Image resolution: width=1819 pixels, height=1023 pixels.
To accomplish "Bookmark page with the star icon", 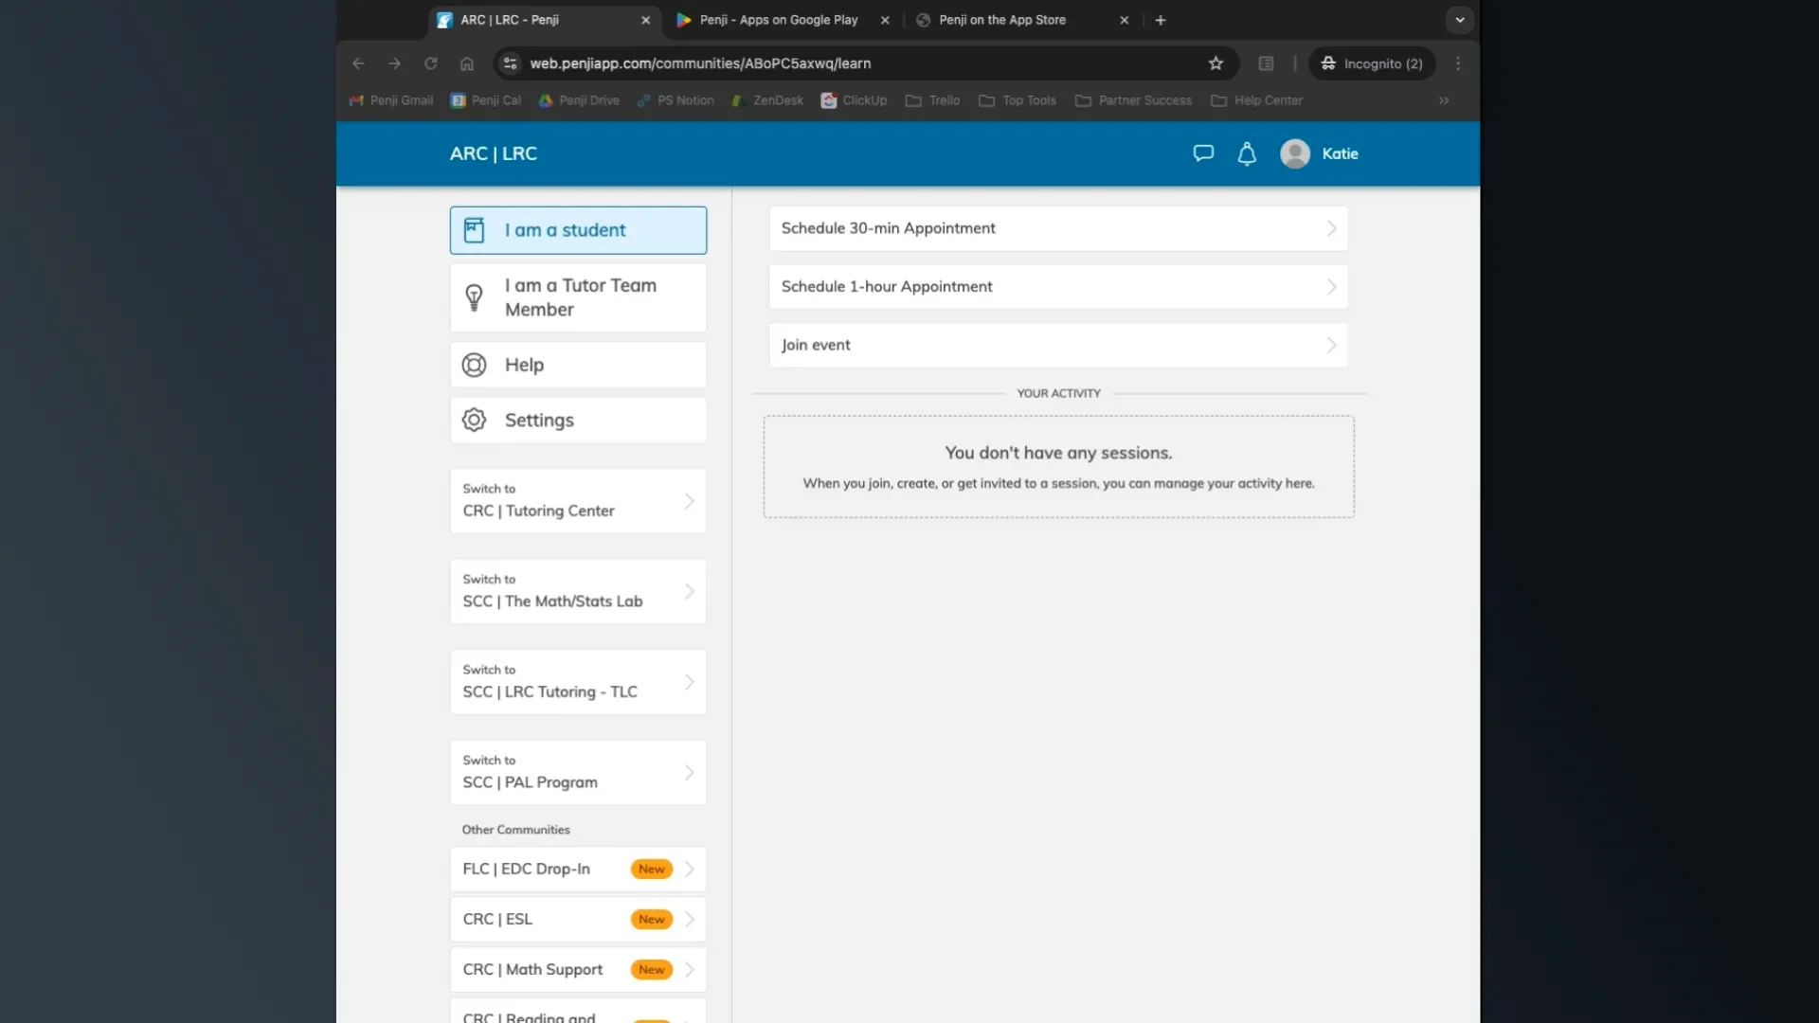I will [1216, 63].
